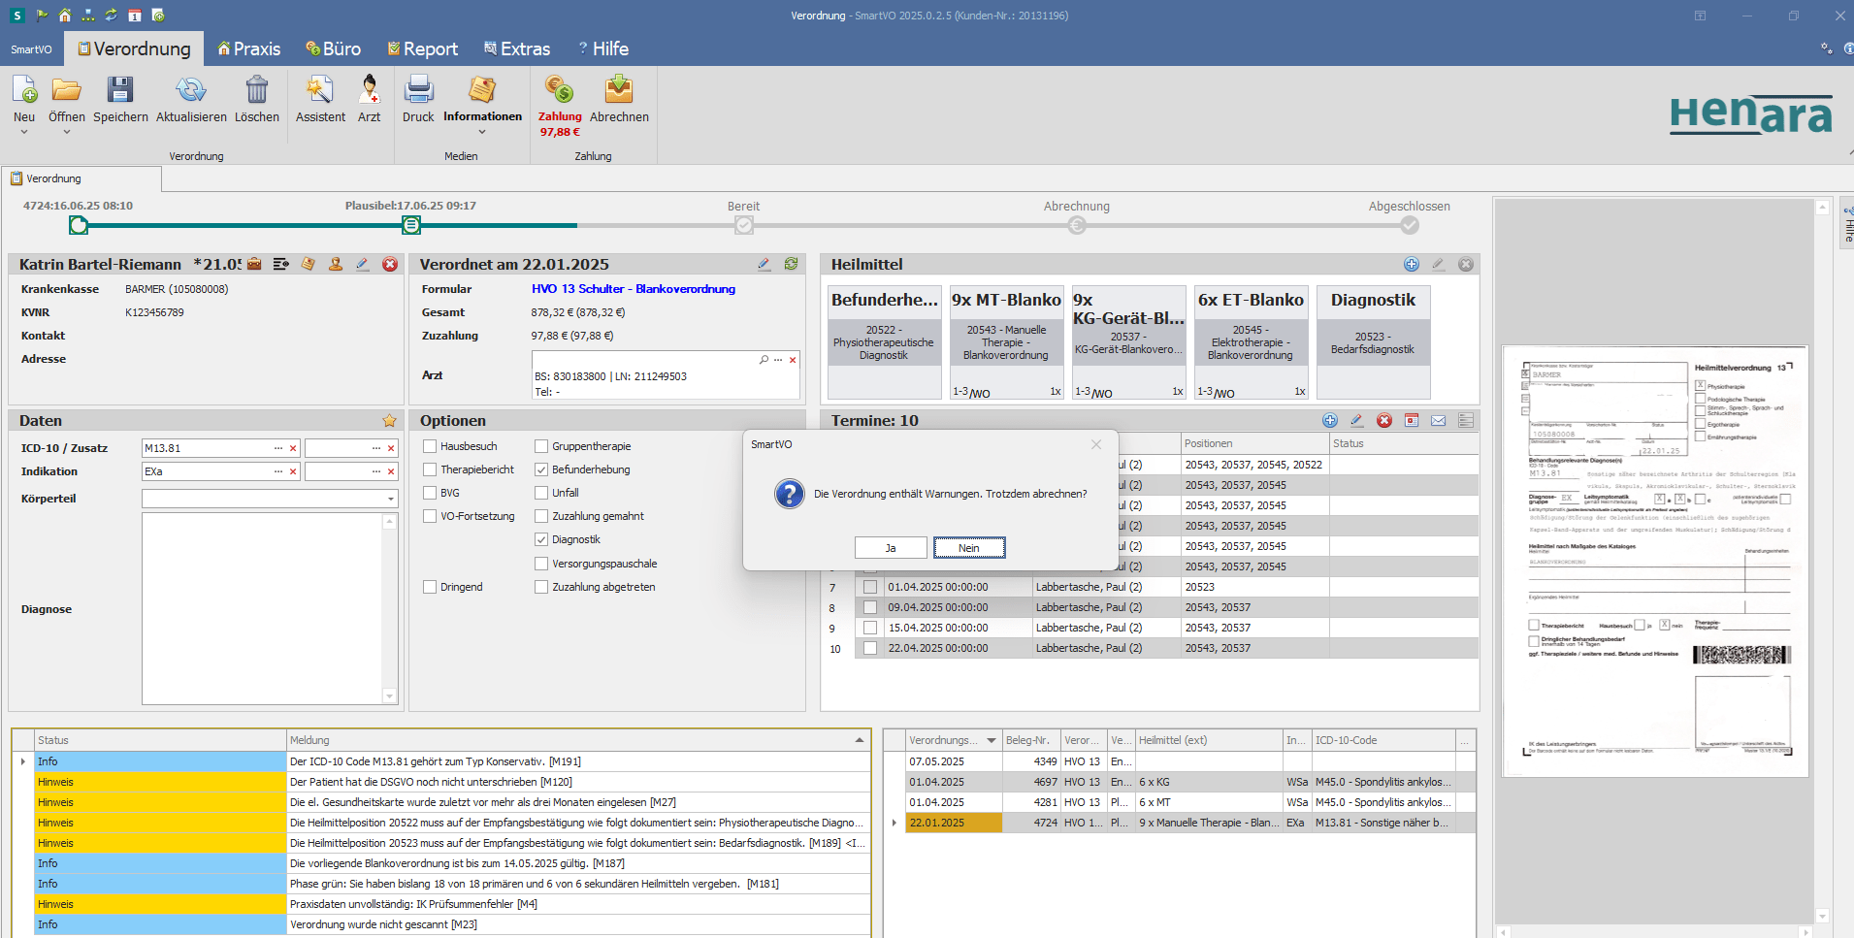1854x938 pixels.
Task: Switch to the Praxis ribbon tab
Action: click(248, 48)
